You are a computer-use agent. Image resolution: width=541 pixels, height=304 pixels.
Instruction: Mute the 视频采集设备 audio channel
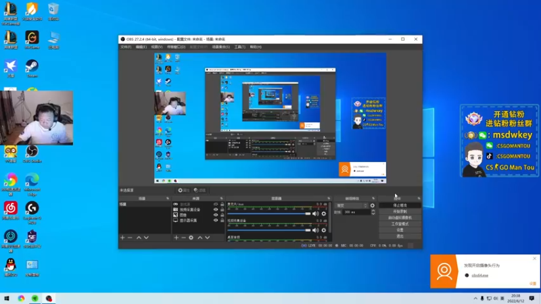click(315, 230)
